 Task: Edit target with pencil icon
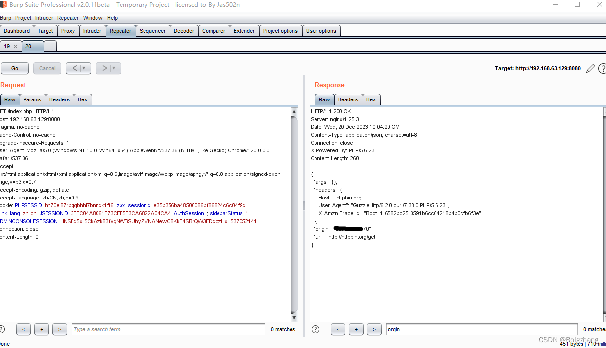click(590, 68)
